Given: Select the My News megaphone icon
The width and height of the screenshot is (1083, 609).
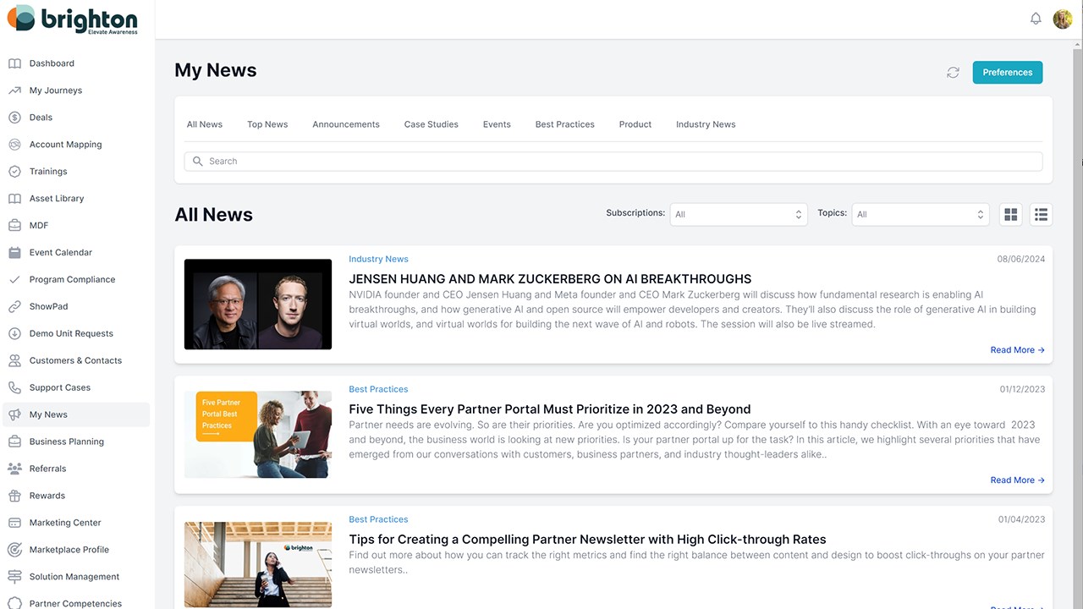Looking at the screenshot, I should 14,415.
